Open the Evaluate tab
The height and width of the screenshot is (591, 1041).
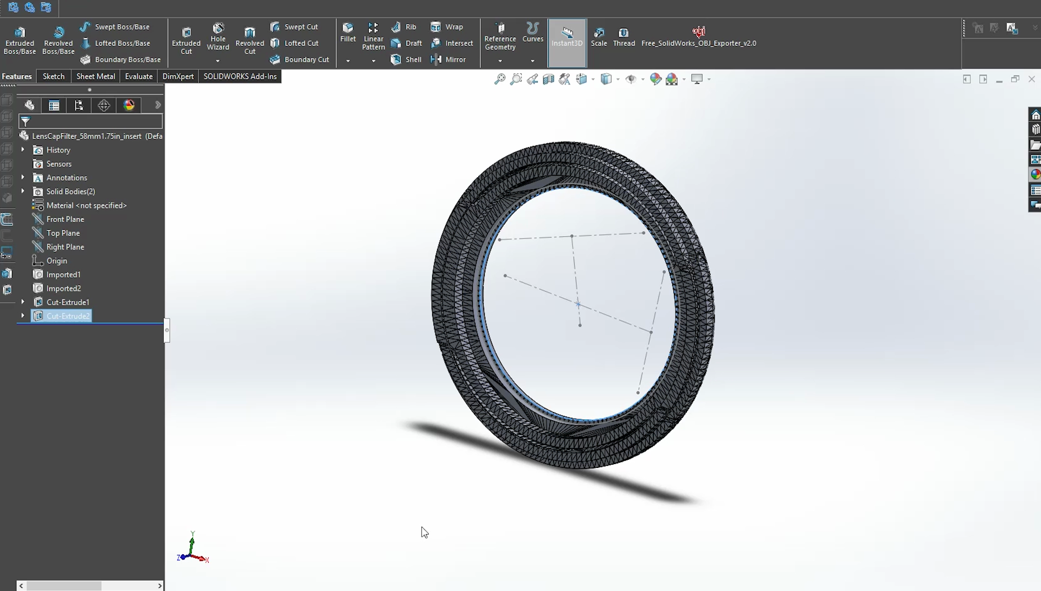[x=139, y=76]
